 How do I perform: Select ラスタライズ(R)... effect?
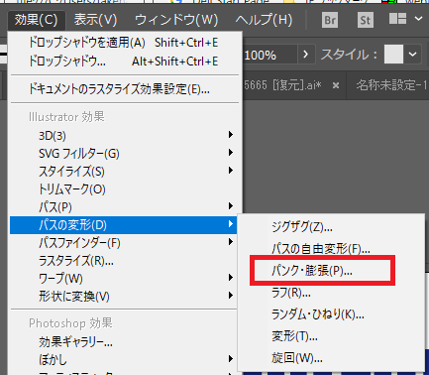[124, 261]
